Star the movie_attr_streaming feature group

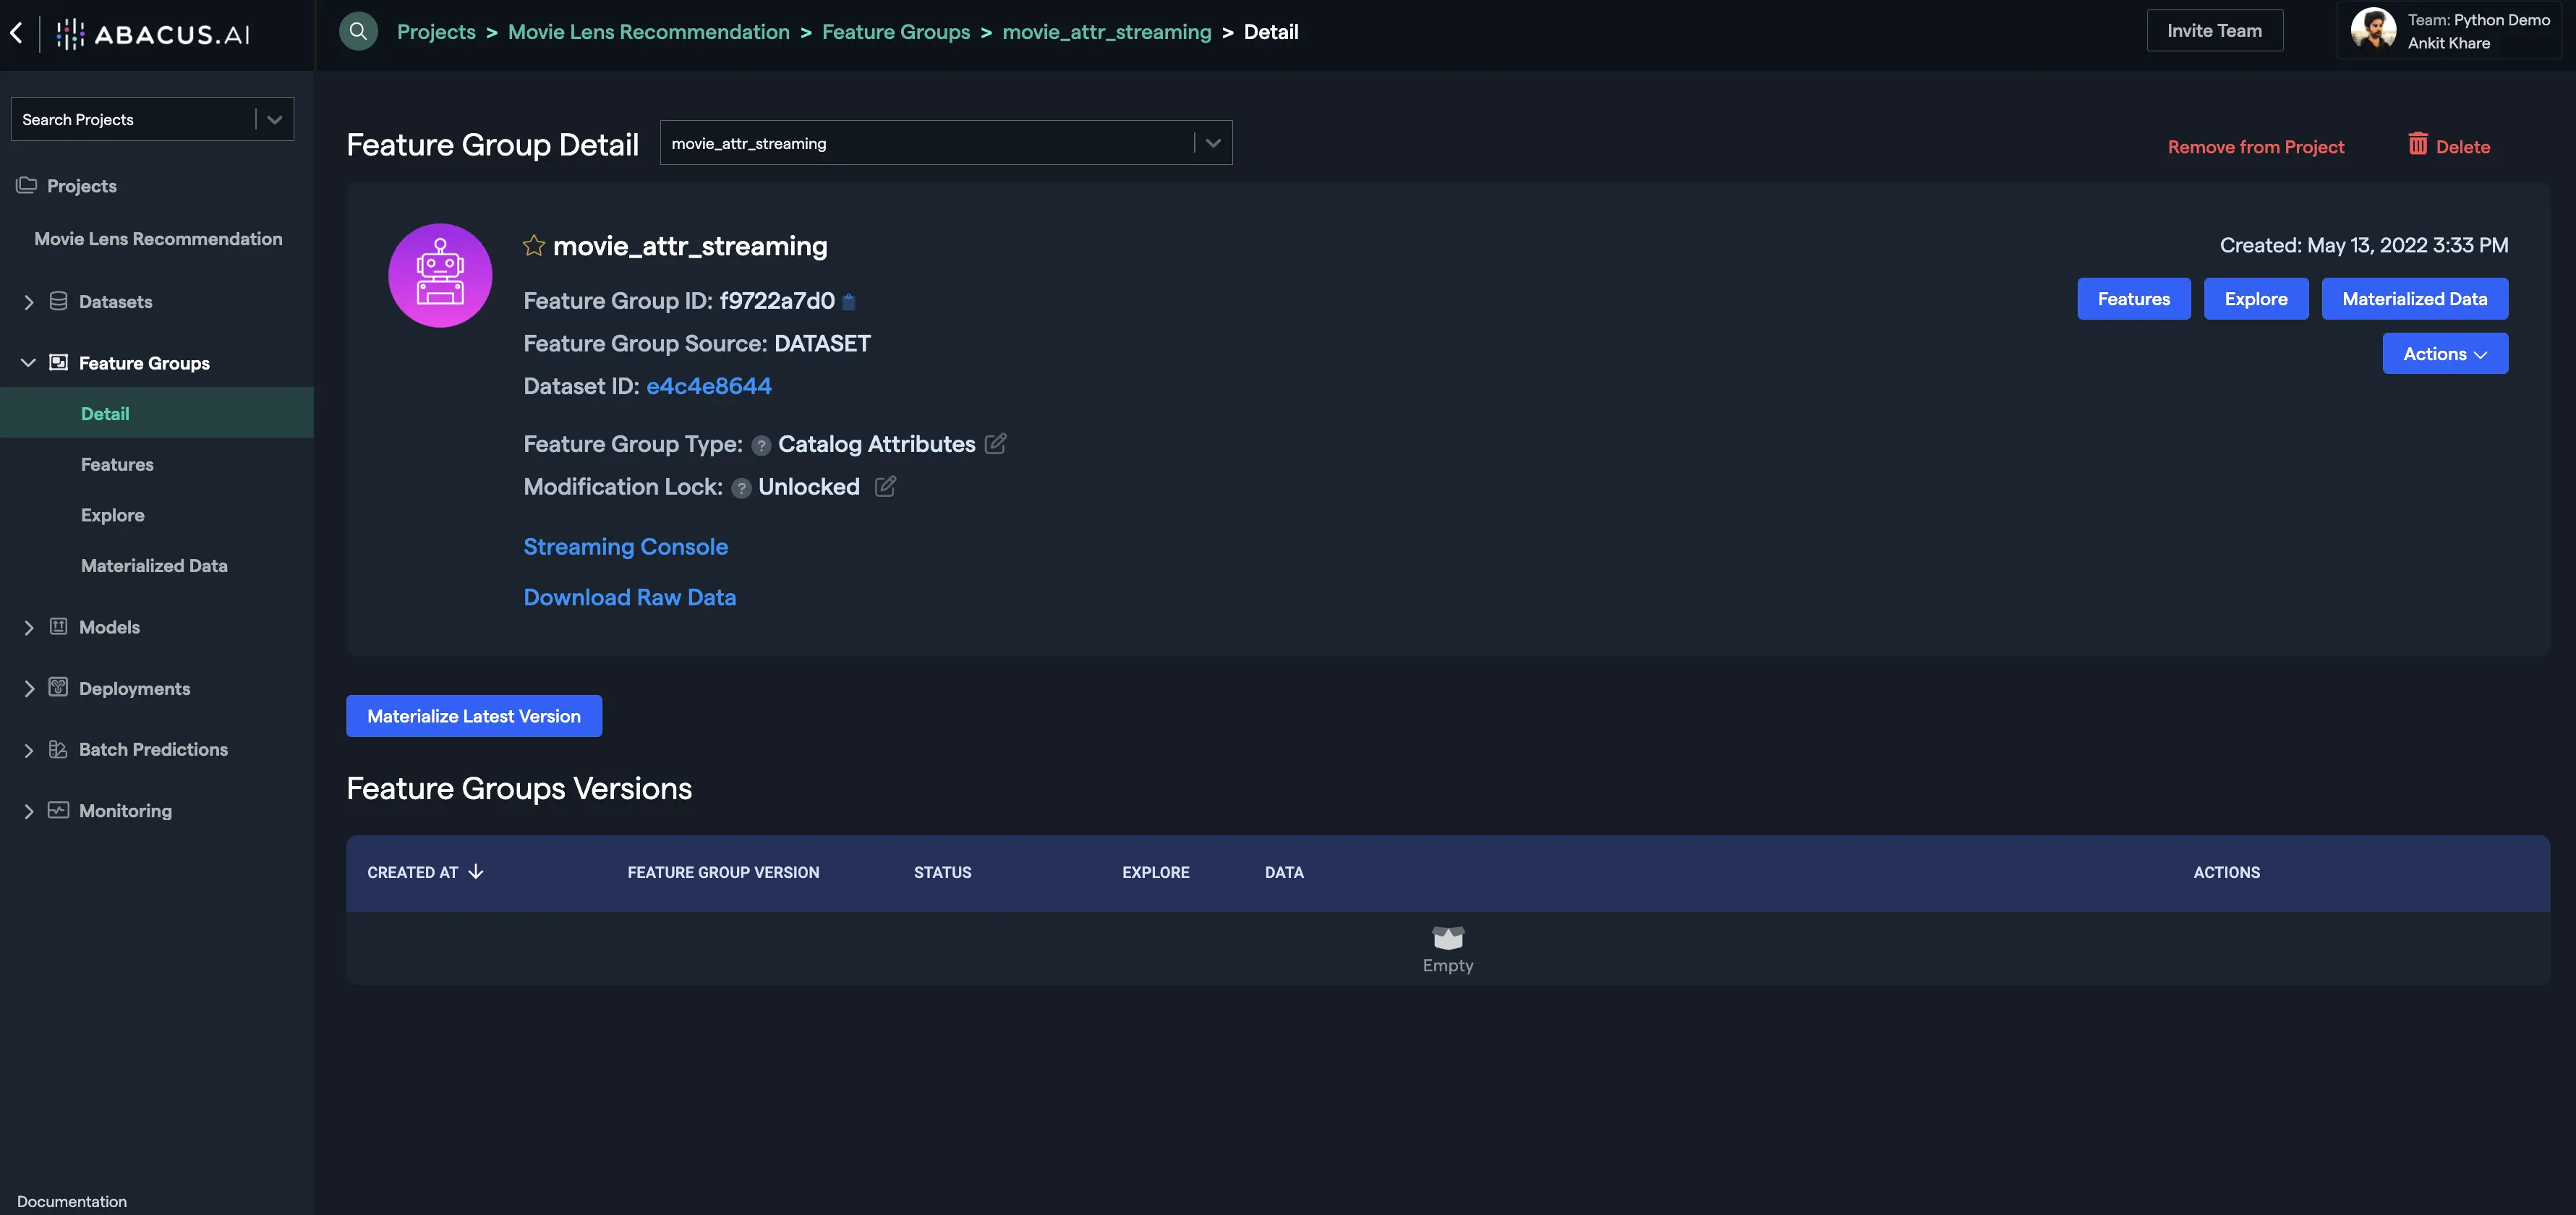click(534, 246)
